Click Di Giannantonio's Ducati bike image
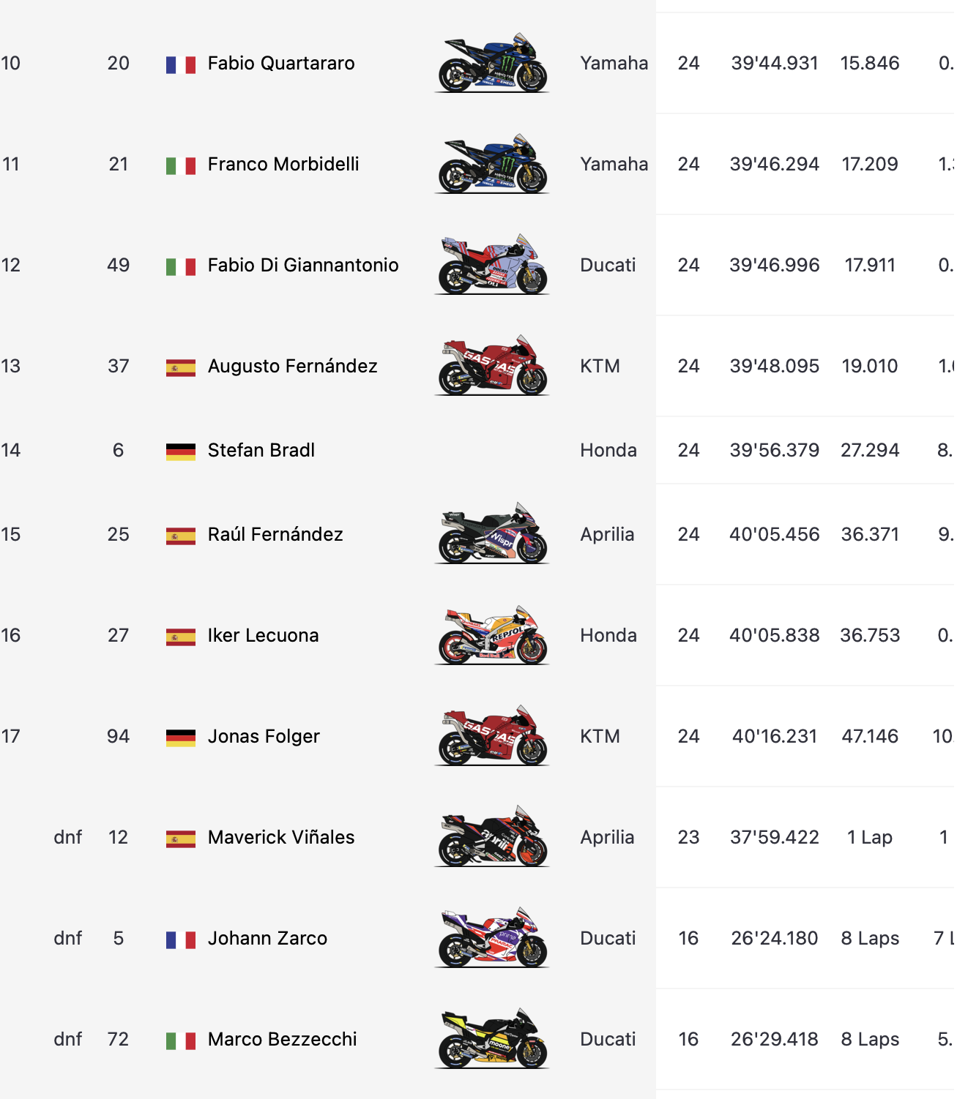The image size is (968, 1099). pos(491,265)
